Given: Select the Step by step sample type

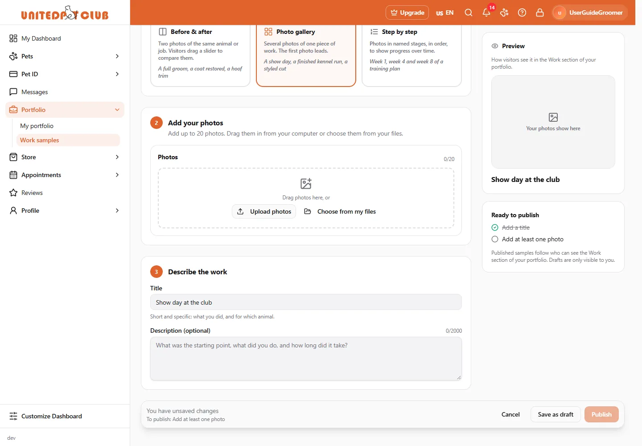Looking at the screenshot, I should [x=412, y=55].
